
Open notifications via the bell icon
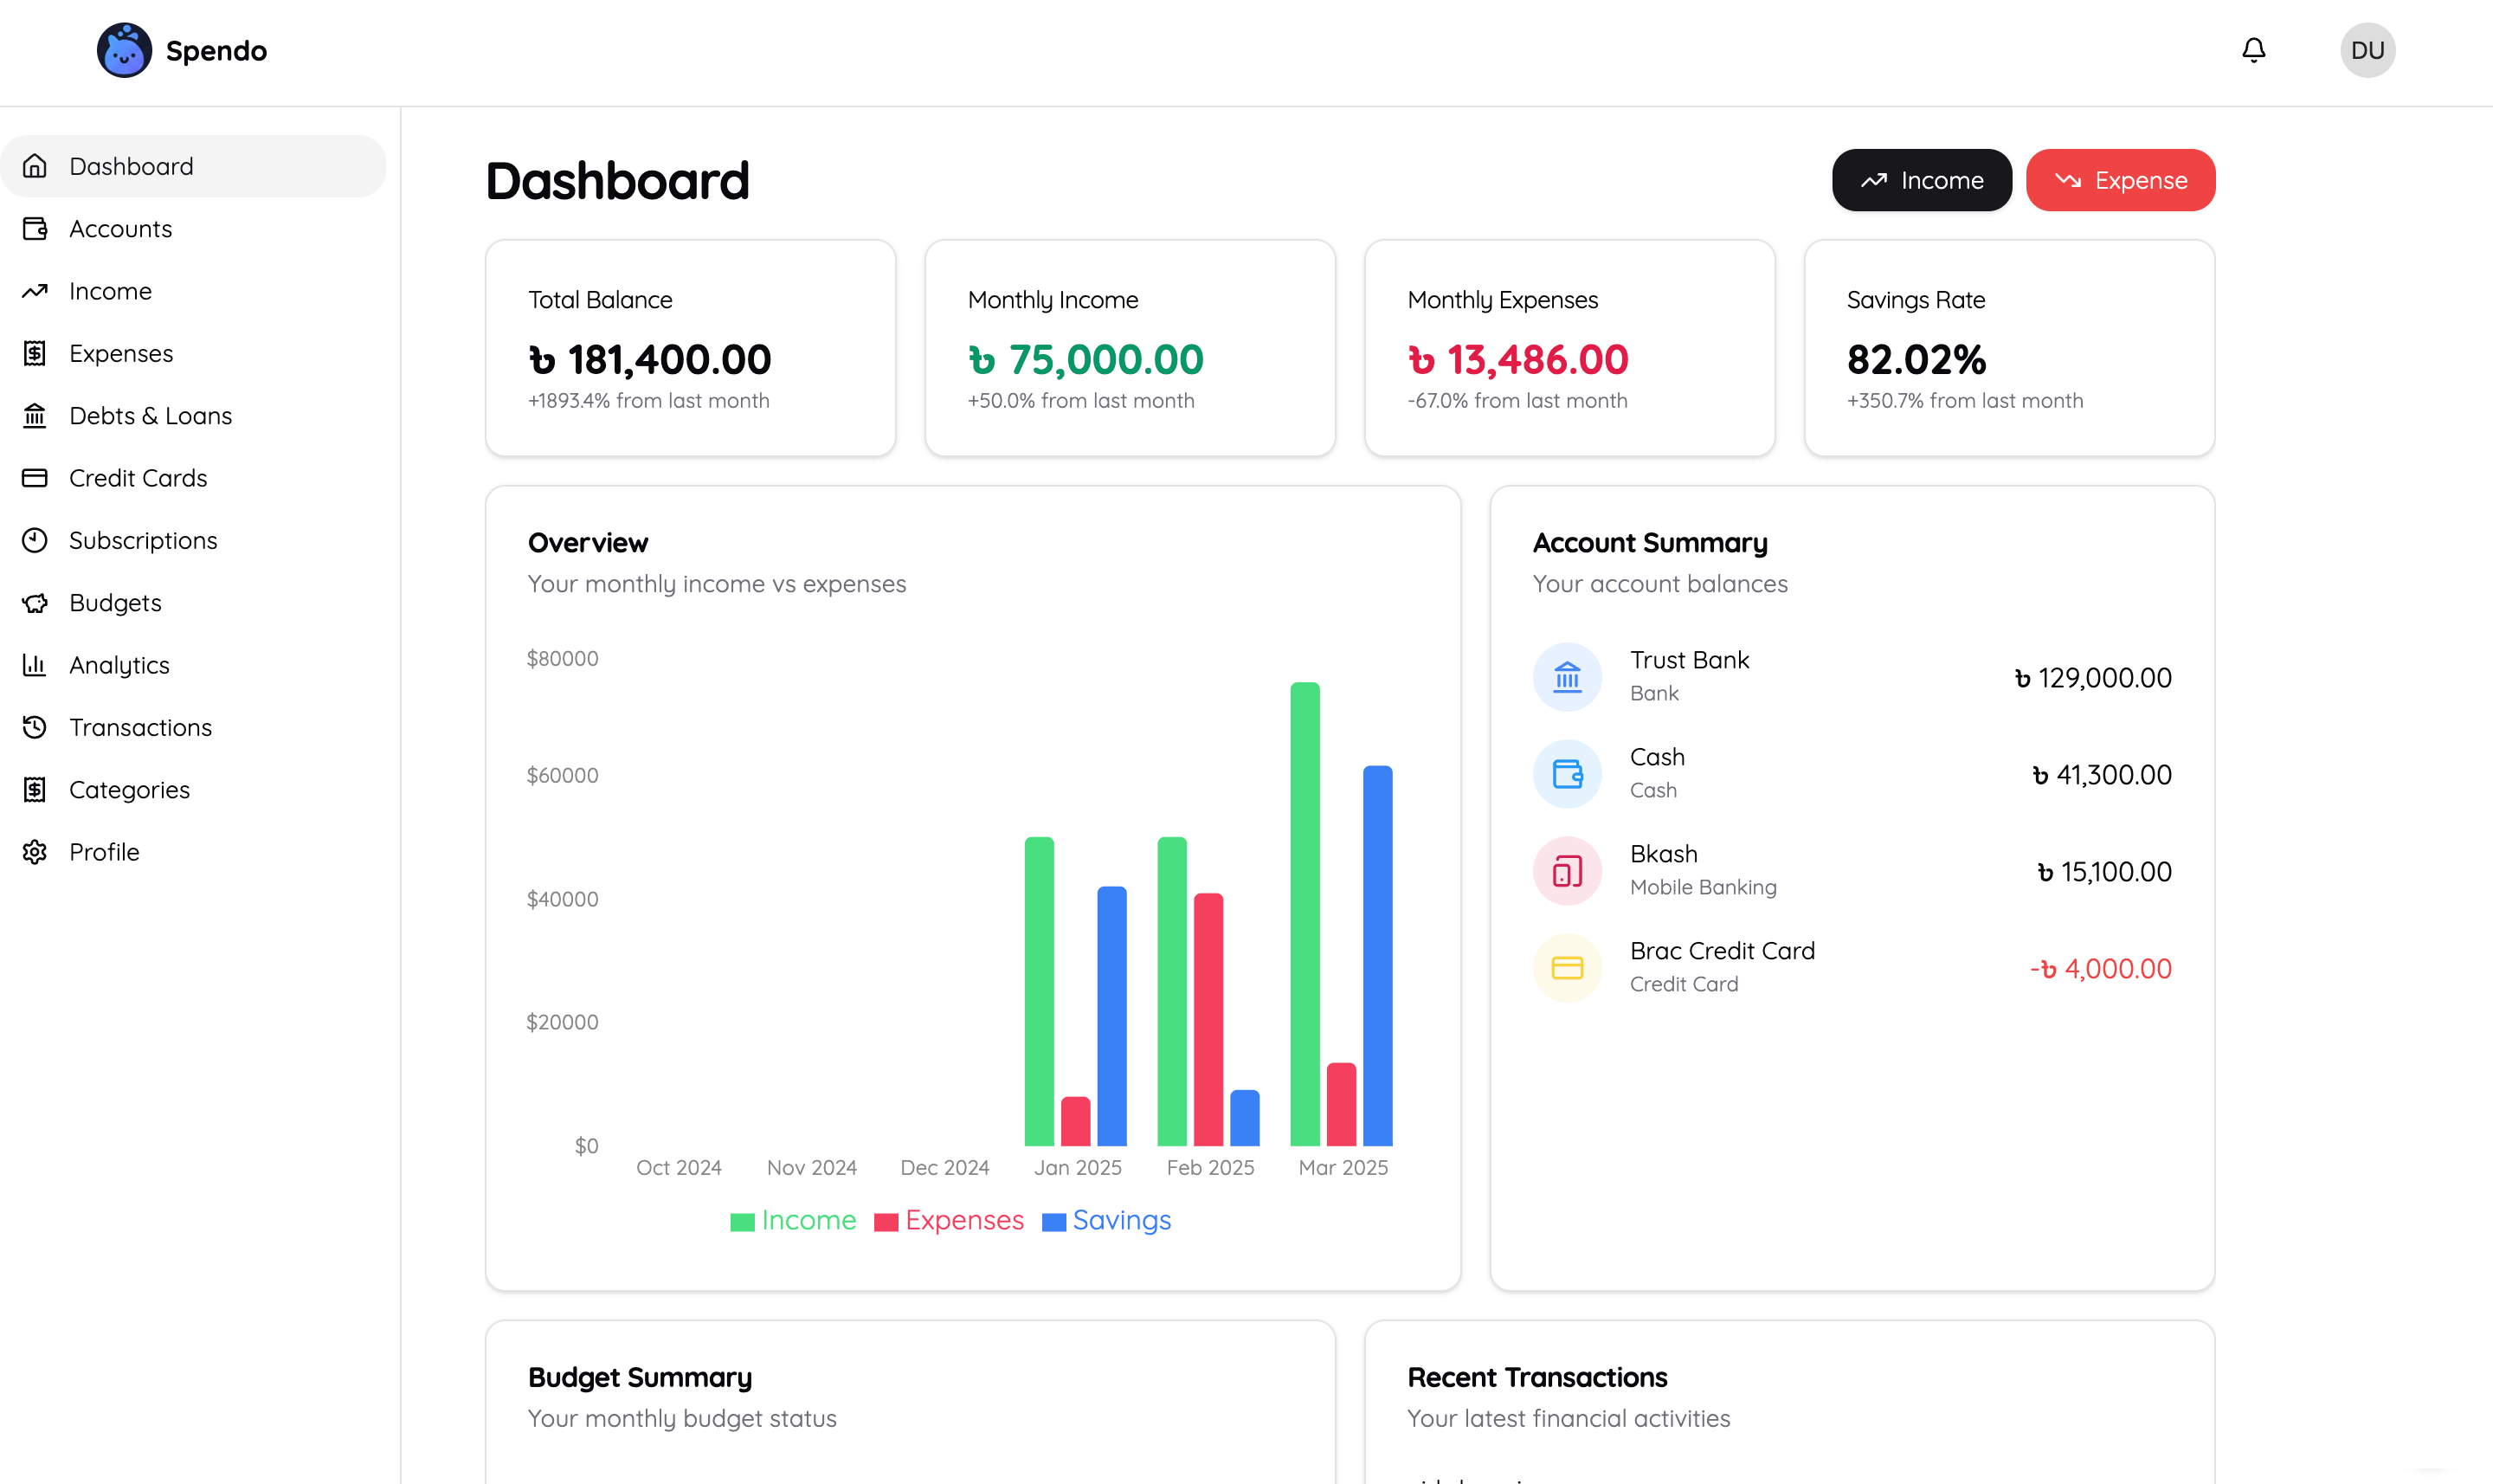click(x=2253, y=50)
